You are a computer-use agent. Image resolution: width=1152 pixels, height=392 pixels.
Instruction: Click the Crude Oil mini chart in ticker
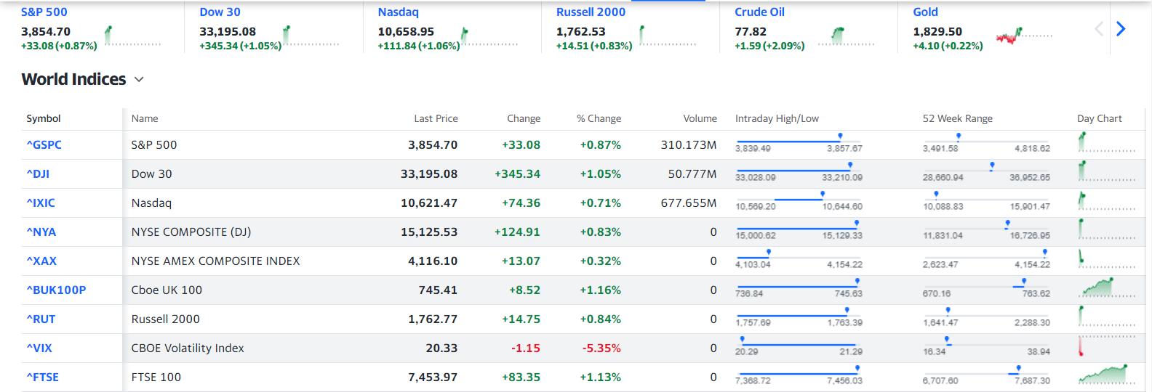(x=846, y=36)
